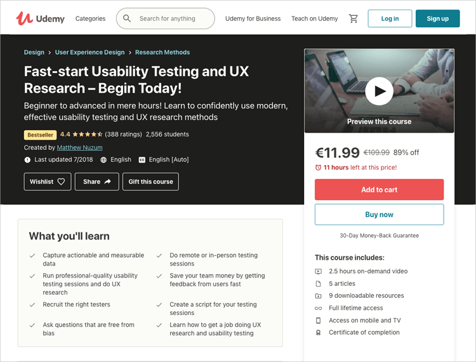Click the Log in button

[x=390, y=18]
